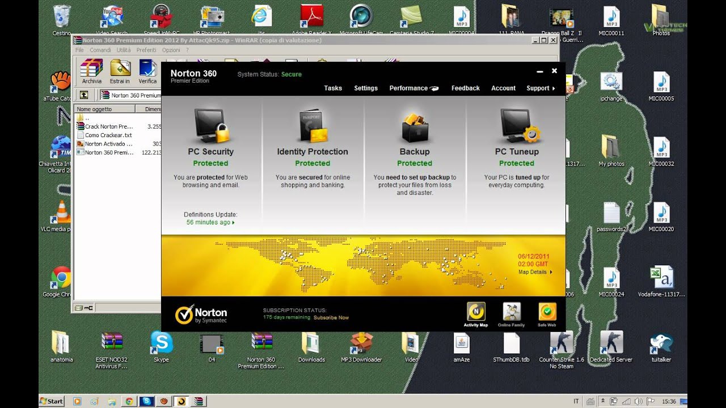Open the passwords2 file on desktop

point(611,216)
